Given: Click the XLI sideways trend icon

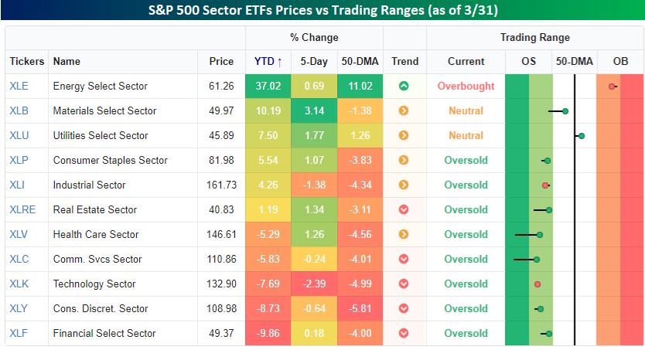Looking at the screenshot, I should (404, 185).
